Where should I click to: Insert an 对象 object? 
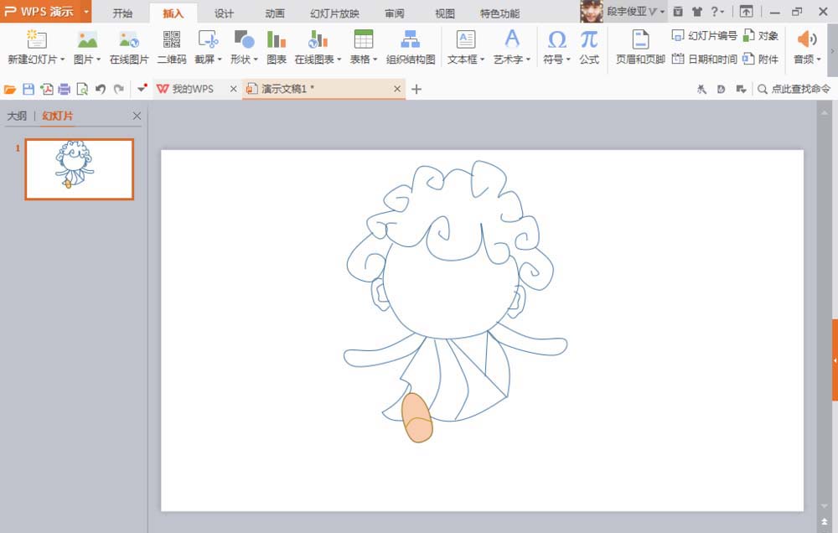(761, 36)
